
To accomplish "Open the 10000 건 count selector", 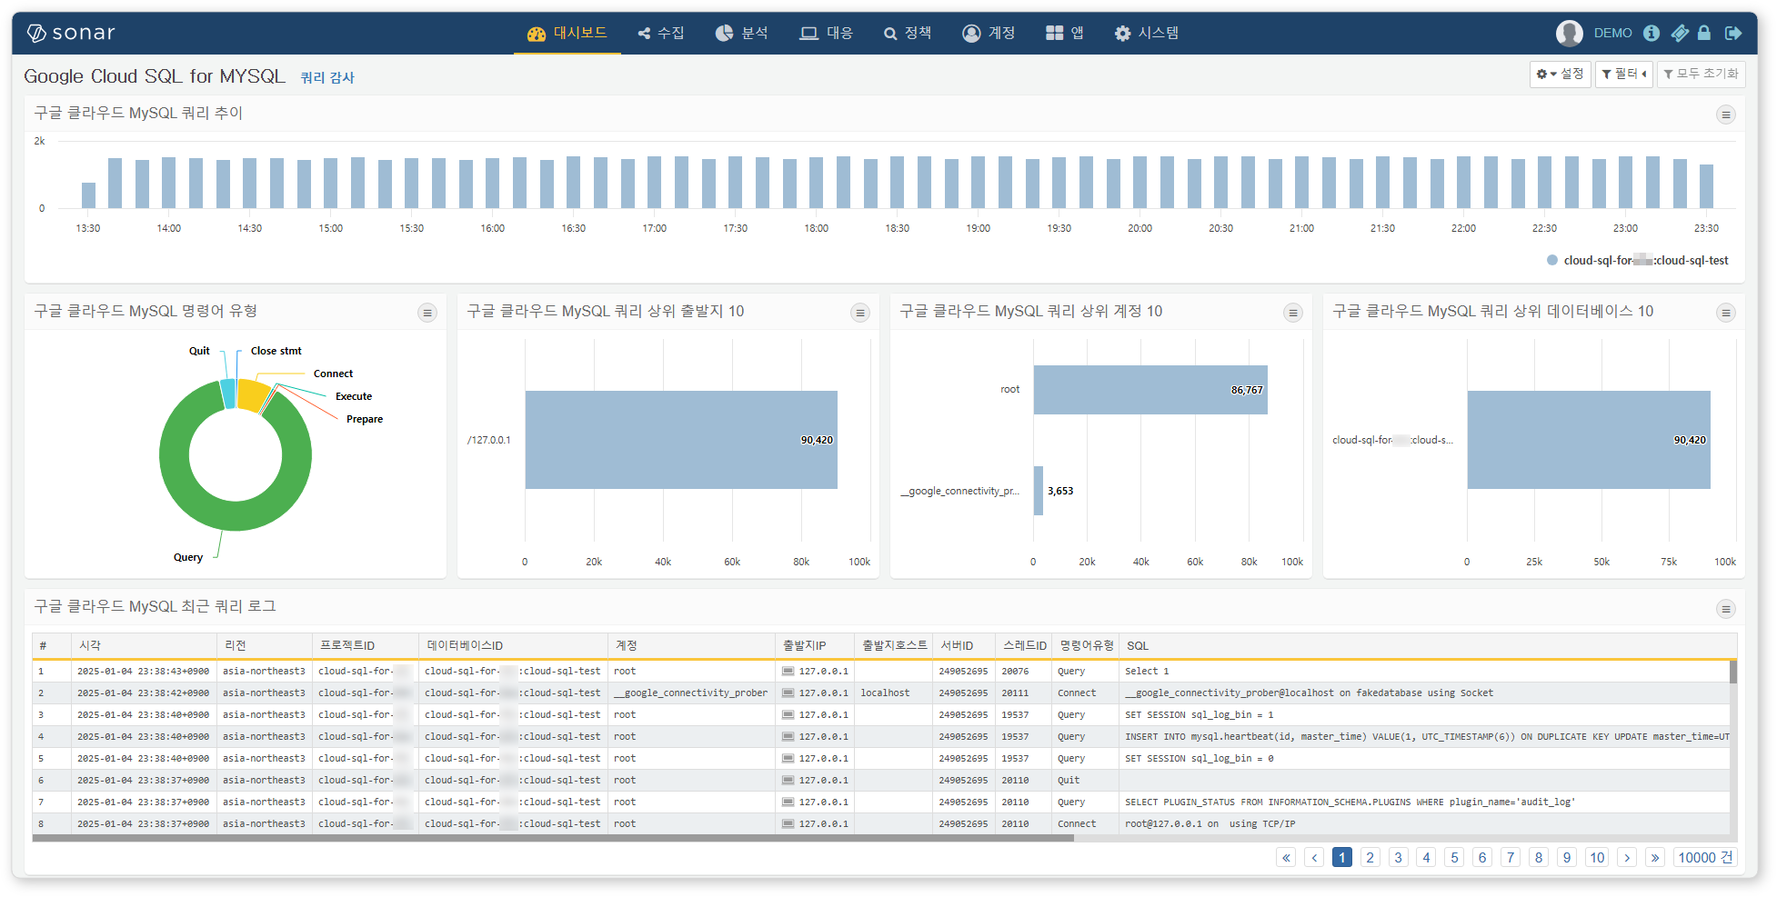I will [1705, 858].
